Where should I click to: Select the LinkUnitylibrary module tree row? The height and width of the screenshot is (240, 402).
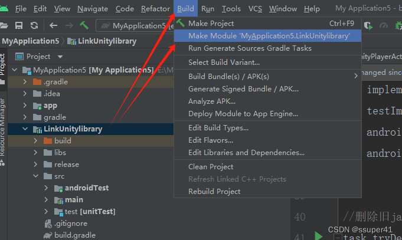click(91, 129)
